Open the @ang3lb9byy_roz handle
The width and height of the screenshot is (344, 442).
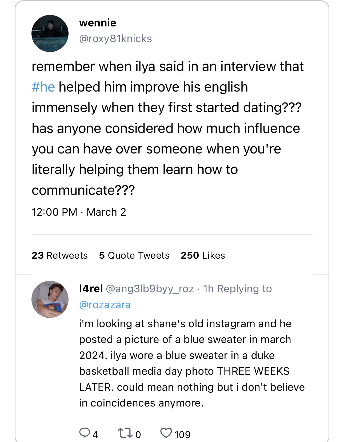tap(150, 289)
